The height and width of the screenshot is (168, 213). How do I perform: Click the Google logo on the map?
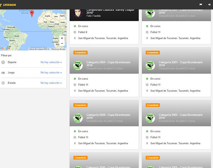coord(5,48)
